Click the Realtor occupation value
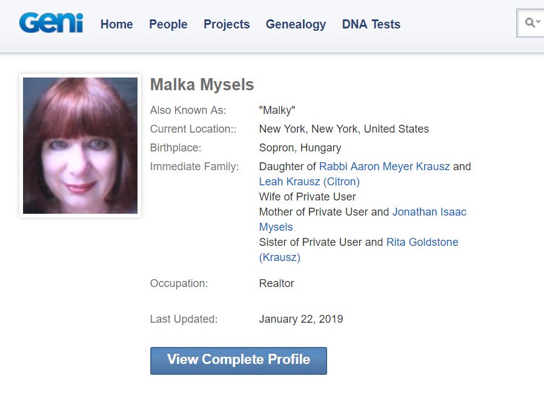The height and width of the screenshot is (393, 544). tap(276, 283)
